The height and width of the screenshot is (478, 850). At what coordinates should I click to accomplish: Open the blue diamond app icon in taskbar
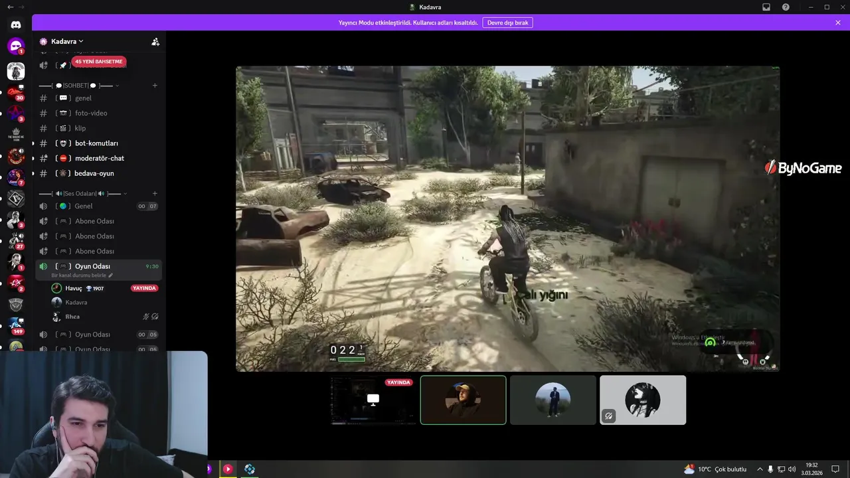click(x=250, y=469)
